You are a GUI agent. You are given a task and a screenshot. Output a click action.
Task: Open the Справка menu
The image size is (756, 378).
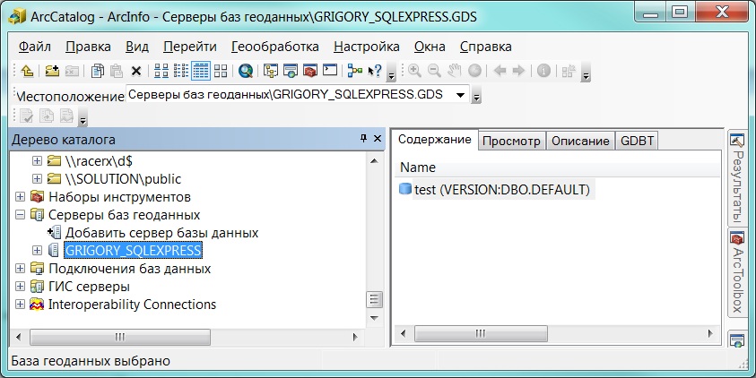[x=485, y=47]
